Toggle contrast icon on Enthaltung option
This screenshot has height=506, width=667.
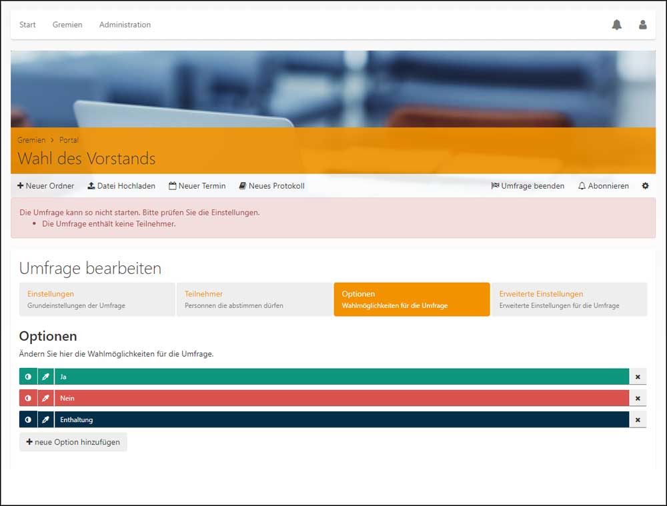pos(28,420)
